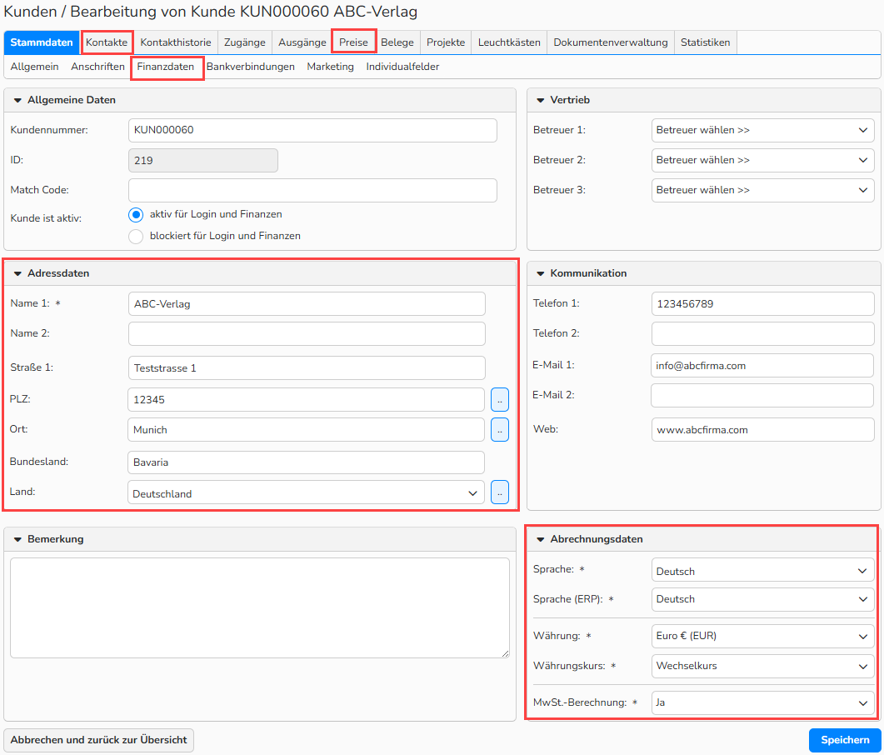Open the PLZ lookup button
The image size is (884, 755).
tap(500, 400)
